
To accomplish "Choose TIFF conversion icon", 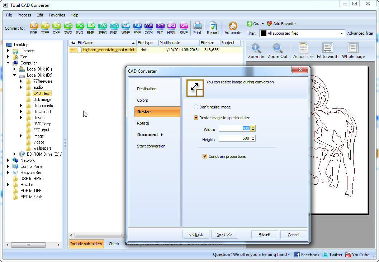I will pyautogui.click(x=45, y=28).
